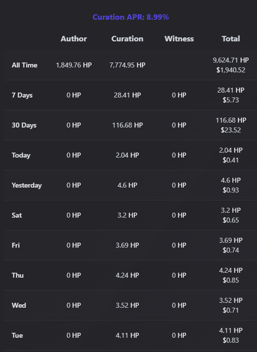The height and width of the screenshot is (352, 257).
Task: Select the Yesterday row label
Action: 27,186
